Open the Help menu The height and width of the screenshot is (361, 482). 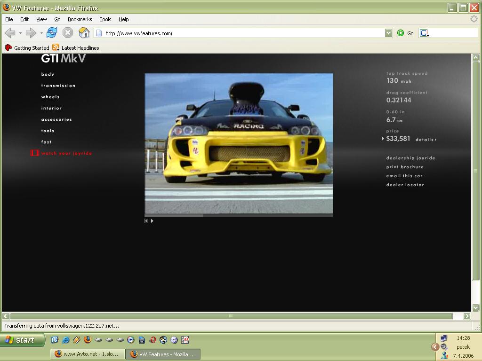(x=124, y=19)
